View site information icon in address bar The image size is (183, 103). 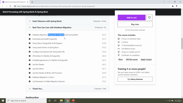(x=15, y=6)
